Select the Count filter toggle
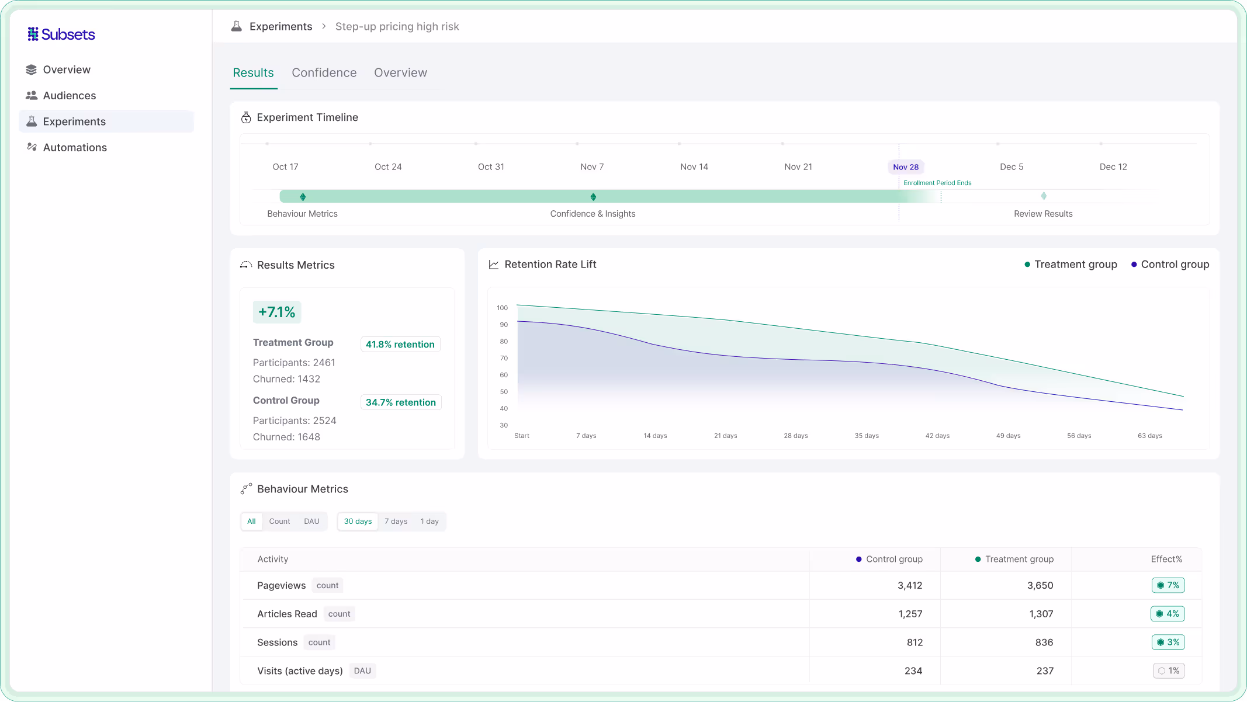 click(x=279, y=522)
